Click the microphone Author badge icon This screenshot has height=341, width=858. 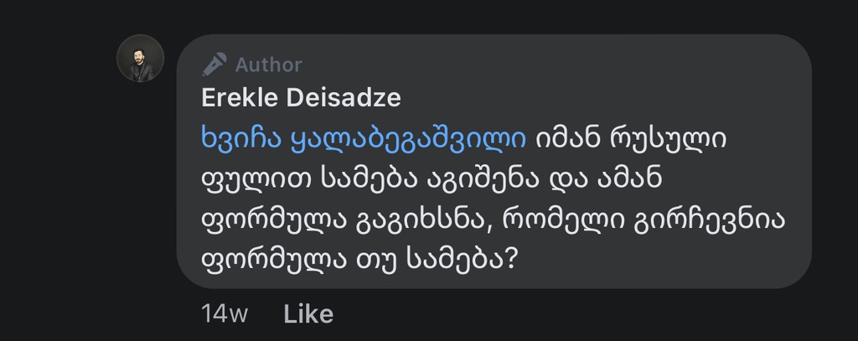(215, 65)
